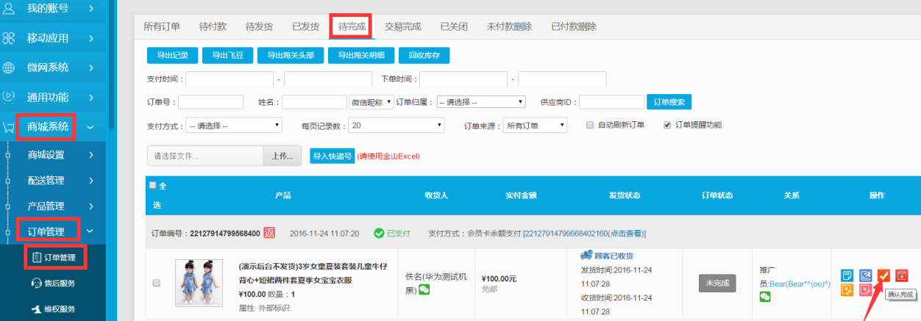Image resolution: width=921 pixels, height=321 pixels.
Task: Switch to the 待发货 tab
Action: tap(259, 26)
